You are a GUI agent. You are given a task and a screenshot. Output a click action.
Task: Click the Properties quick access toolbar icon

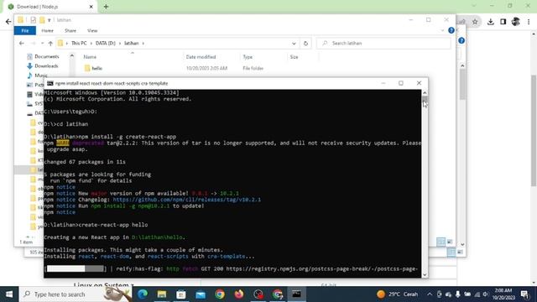pyautogui.click(x=33, y=20)
